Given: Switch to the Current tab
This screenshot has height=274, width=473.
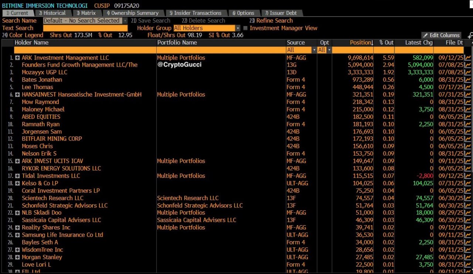Looking at the screenshot, I should click(17, 13).
